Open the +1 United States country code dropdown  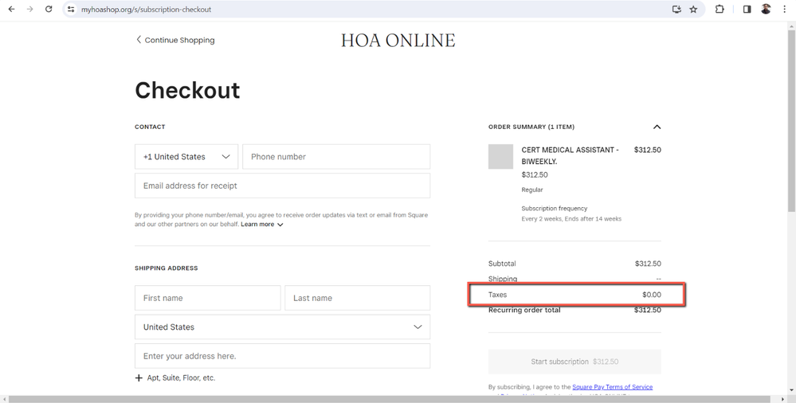coord(186,157)
